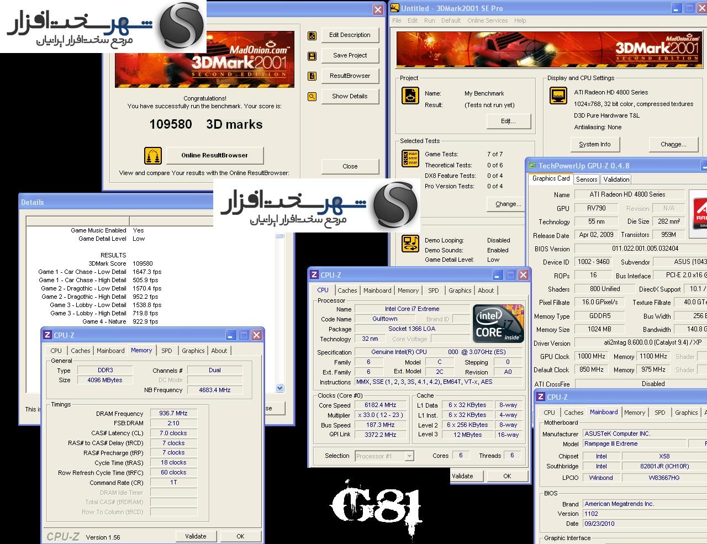The height and width of the screenshot is (544, 707).
Task: Switch to Caches tab in the CPU-Z CPU window
Action: pyautogui.click(x=347, y=291)
